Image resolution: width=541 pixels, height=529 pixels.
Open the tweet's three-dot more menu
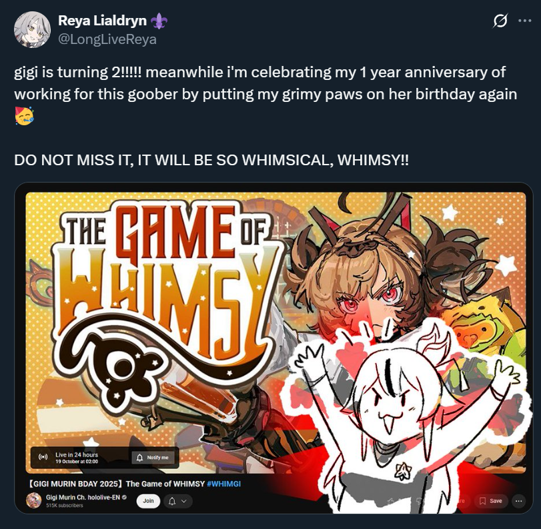(525, 21)
